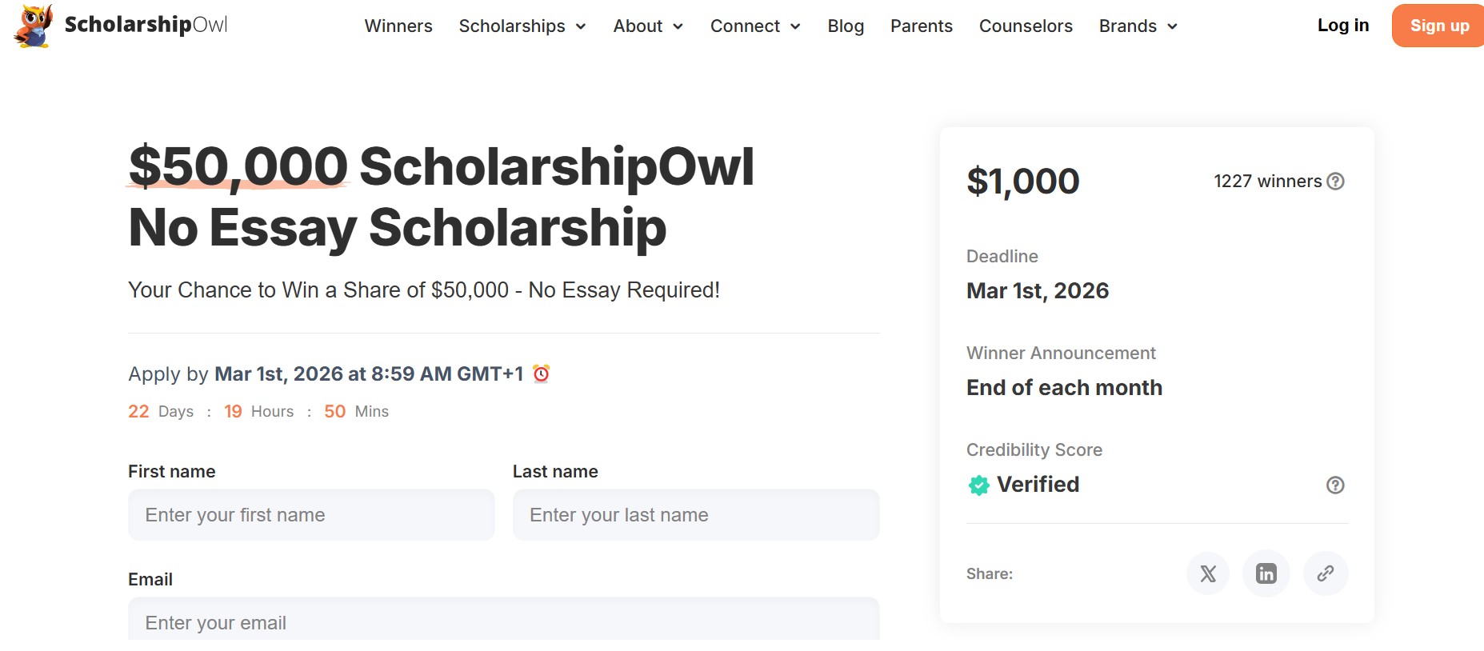Share the scholarship on X

point(1207,573)
